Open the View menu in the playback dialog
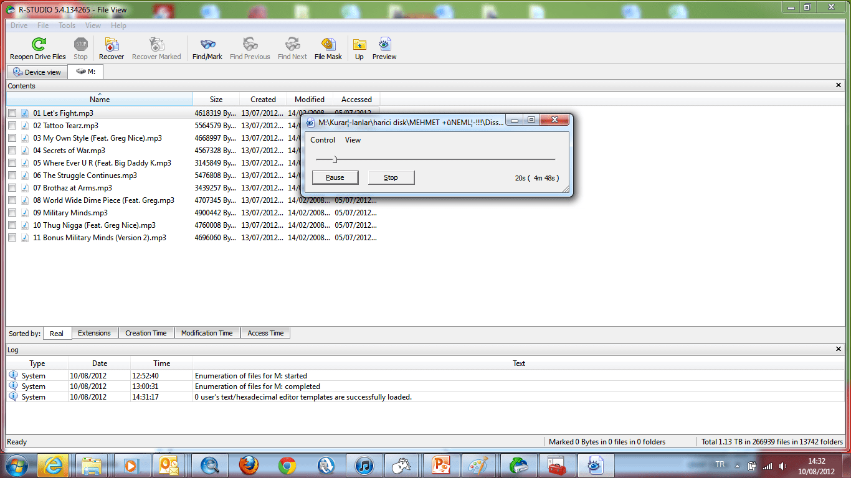Screen dimensions: 851x478 point(353,139)
